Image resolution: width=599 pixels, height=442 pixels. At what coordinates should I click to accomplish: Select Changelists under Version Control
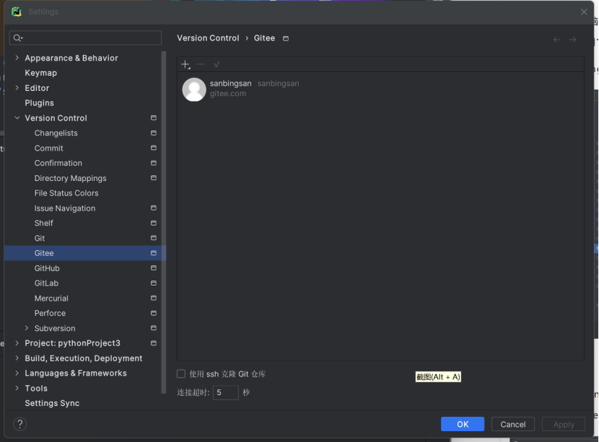pyautogui.click(x=56, y=133)
